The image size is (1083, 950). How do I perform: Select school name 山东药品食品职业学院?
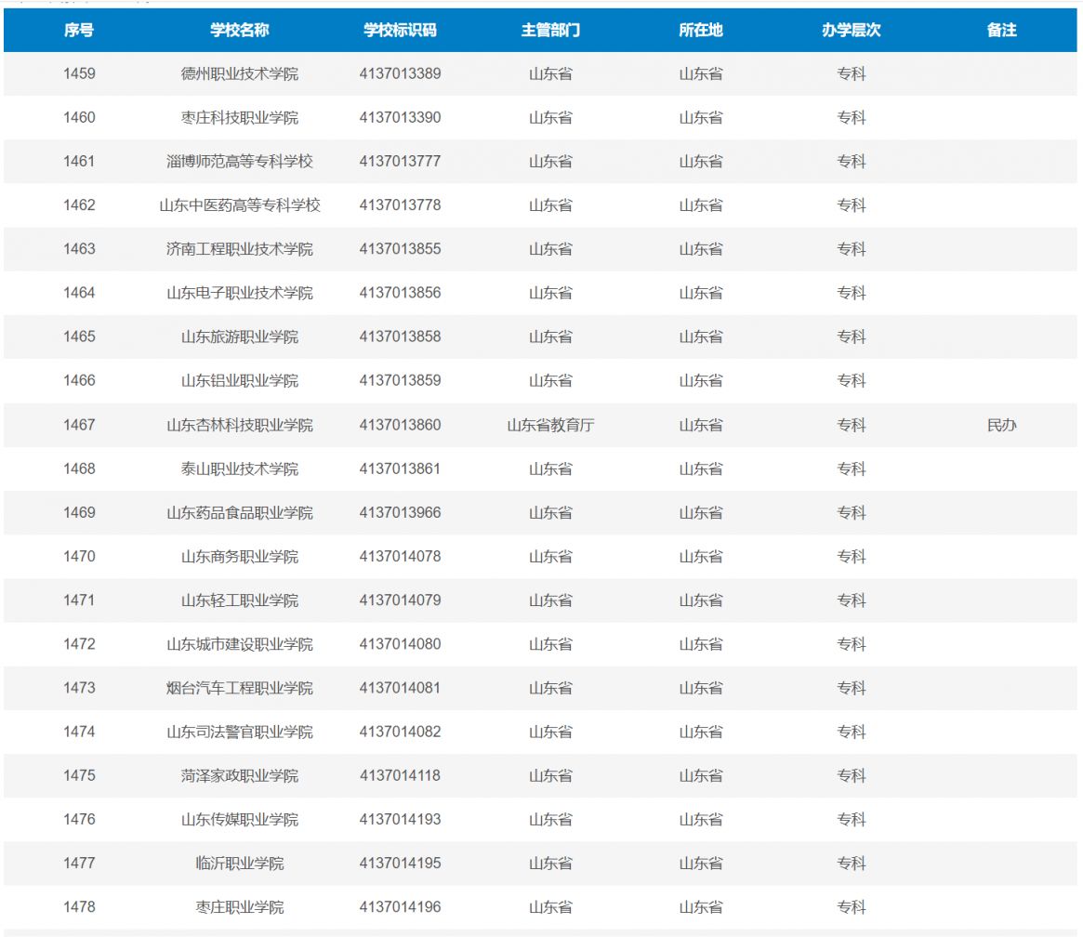tap(239, 512)
